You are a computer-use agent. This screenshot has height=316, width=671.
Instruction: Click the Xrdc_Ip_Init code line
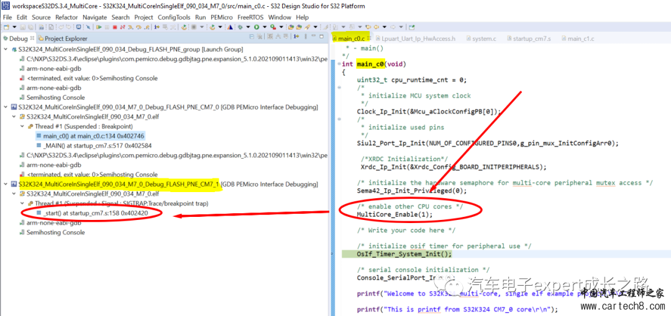pos(454,167)
